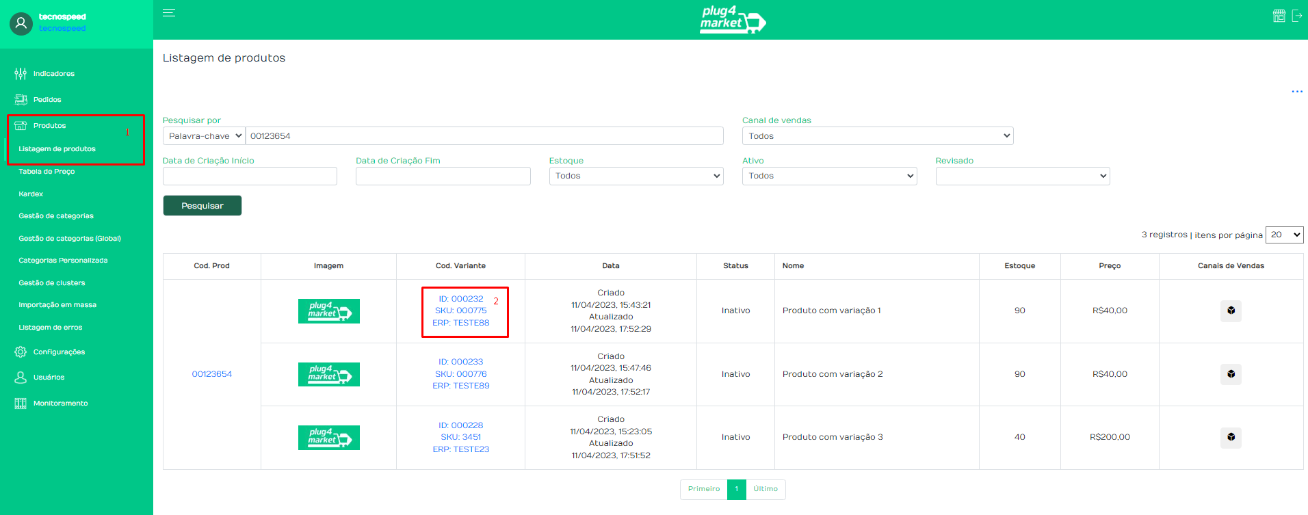The width and height of the screenshot is (1308, 515).
Task: Select Tabela de Preço submenu
Action: pyautogui.click(x=47, y=172)
